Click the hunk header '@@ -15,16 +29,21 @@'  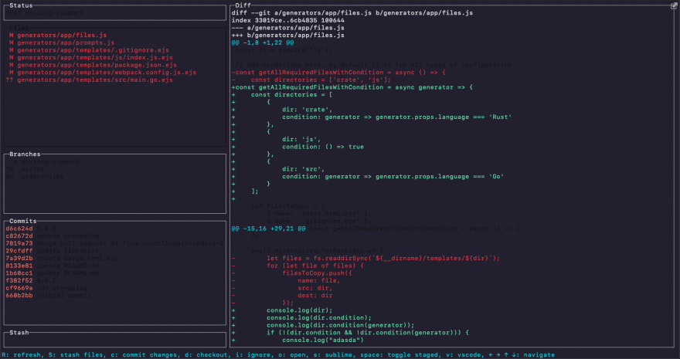click(x=268, y=229)
